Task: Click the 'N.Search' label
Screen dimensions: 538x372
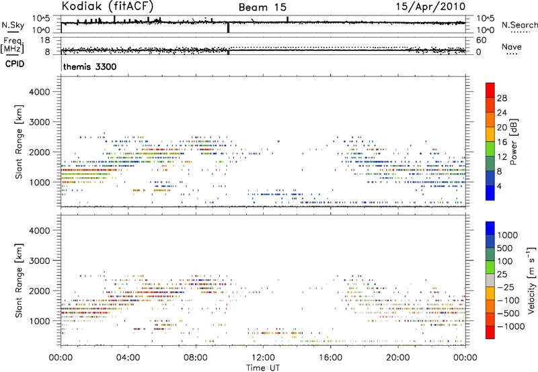Action: (519, 25)
